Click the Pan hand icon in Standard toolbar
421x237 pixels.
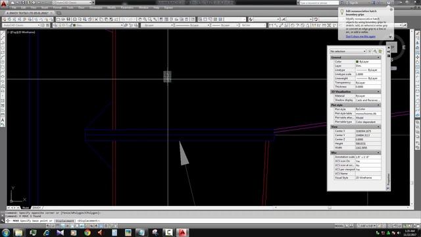(140, 19)
